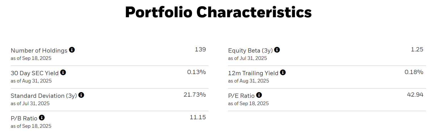Show the P/B Ratio info tooltip
This screenshot has width=430, height=132.
tap(42, 118)
